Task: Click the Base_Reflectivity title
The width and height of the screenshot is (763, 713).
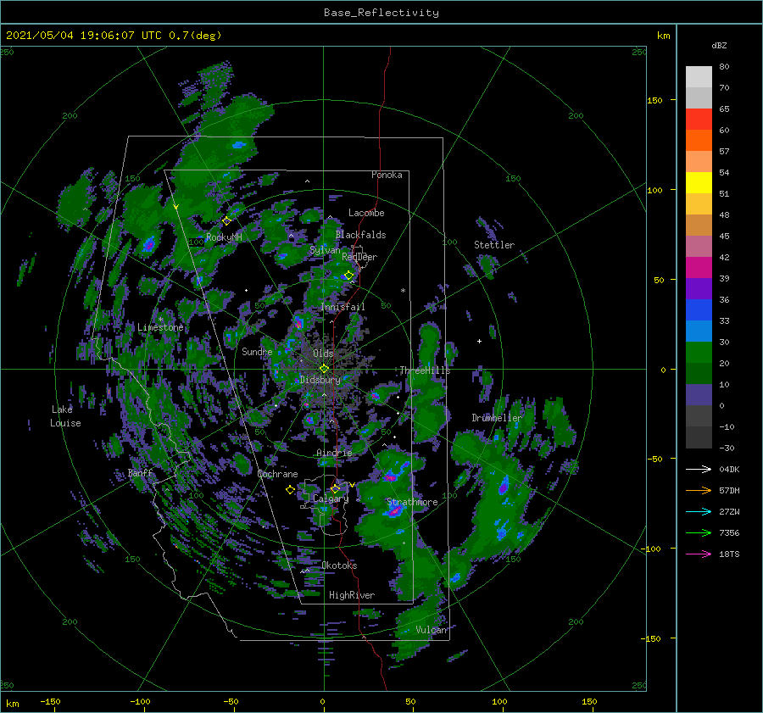Action: [381, 13]
